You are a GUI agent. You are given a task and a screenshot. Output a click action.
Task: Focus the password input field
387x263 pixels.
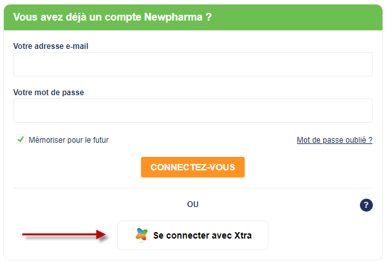(193, 111)
